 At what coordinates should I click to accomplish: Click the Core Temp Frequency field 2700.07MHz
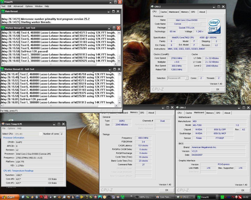[39, 158]
